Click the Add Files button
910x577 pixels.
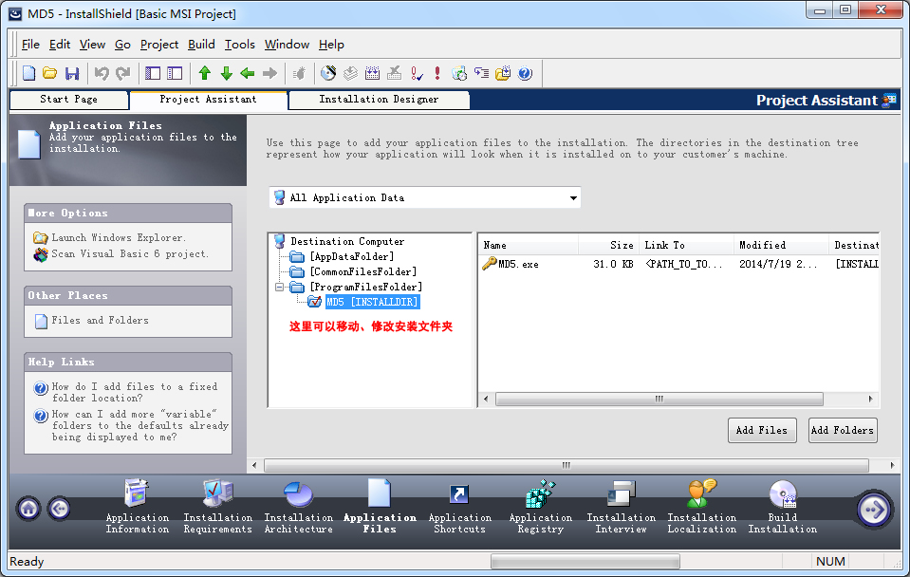762,430
